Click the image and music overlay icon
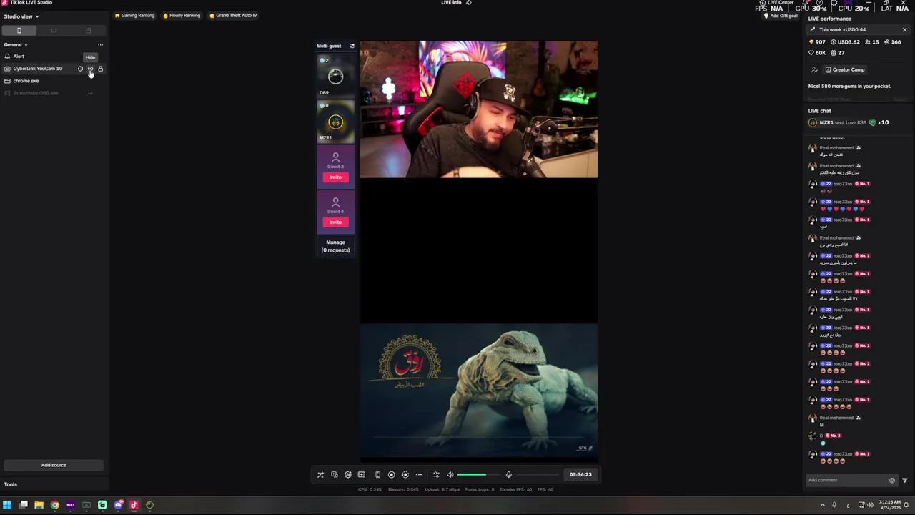The image size is (915, 515). pos(334,475)
